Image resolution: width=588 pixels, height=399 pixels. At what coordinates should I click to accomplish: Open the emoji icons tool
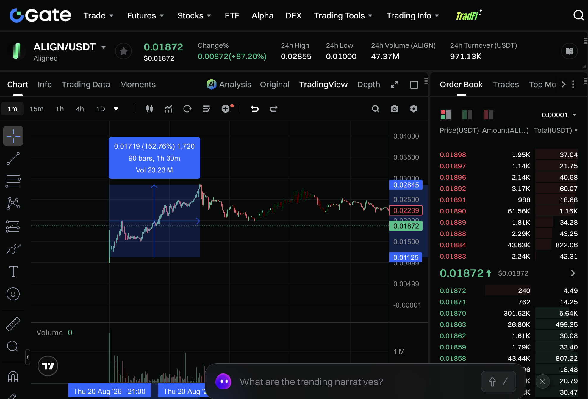(x=13, y=294)
